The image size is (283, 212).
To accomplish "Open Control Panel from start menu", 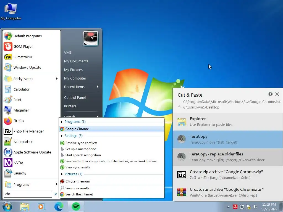I will (75, 97).
